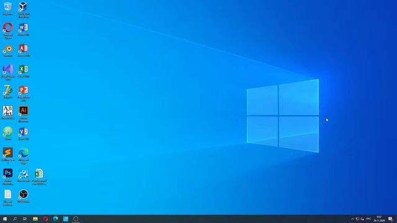Viewport: 397px width, 223px height.
Task: Select the Adobe Photoshop desktop shortcut
Action: [8, 177]
